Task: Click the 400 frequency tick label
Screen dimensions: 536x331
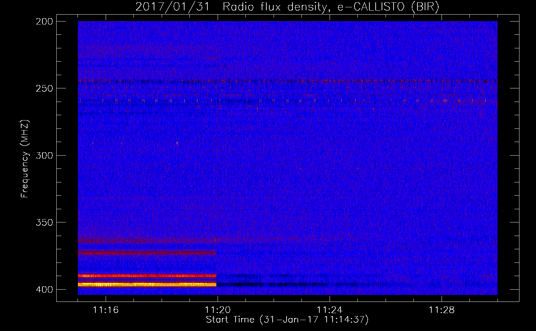Action: 44,290
